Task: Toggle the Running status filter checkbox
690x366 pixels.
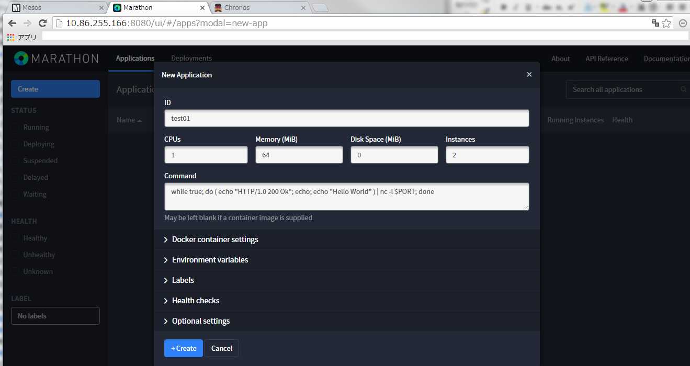Action: coord(15,128)
